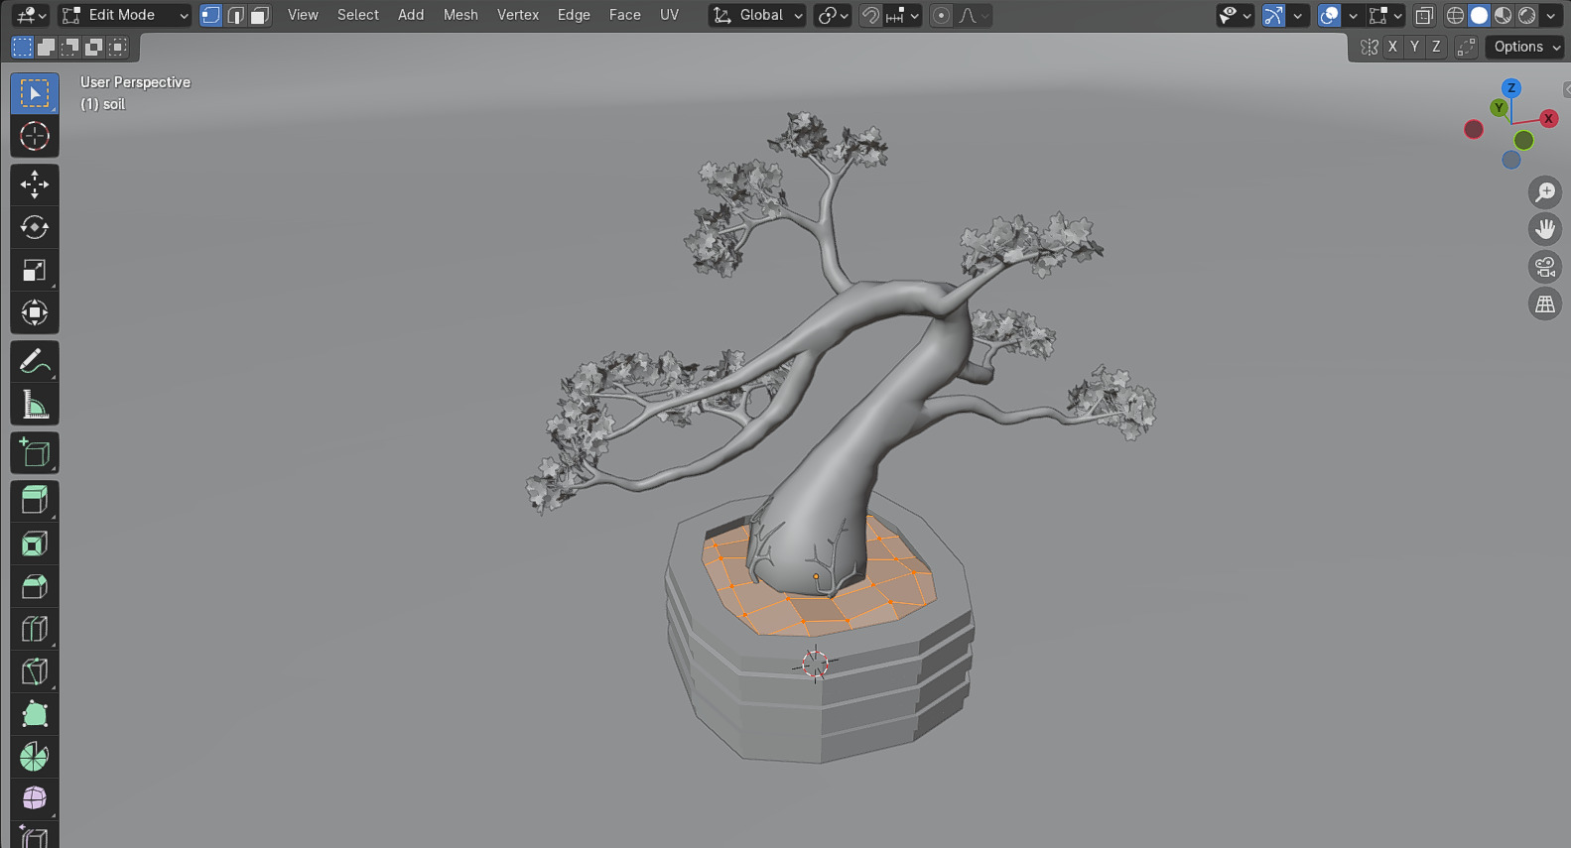Open mesh edit mode overlays dropdown

point(1385,15)
